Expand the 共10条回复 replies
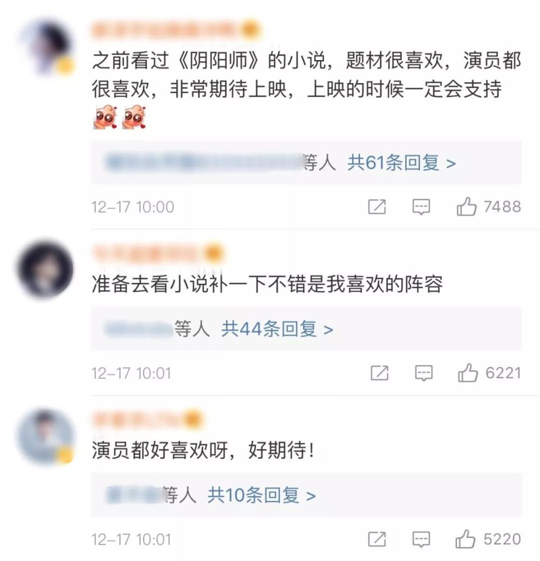Viewport: 540px width, 561px height. tap(262, 495)
